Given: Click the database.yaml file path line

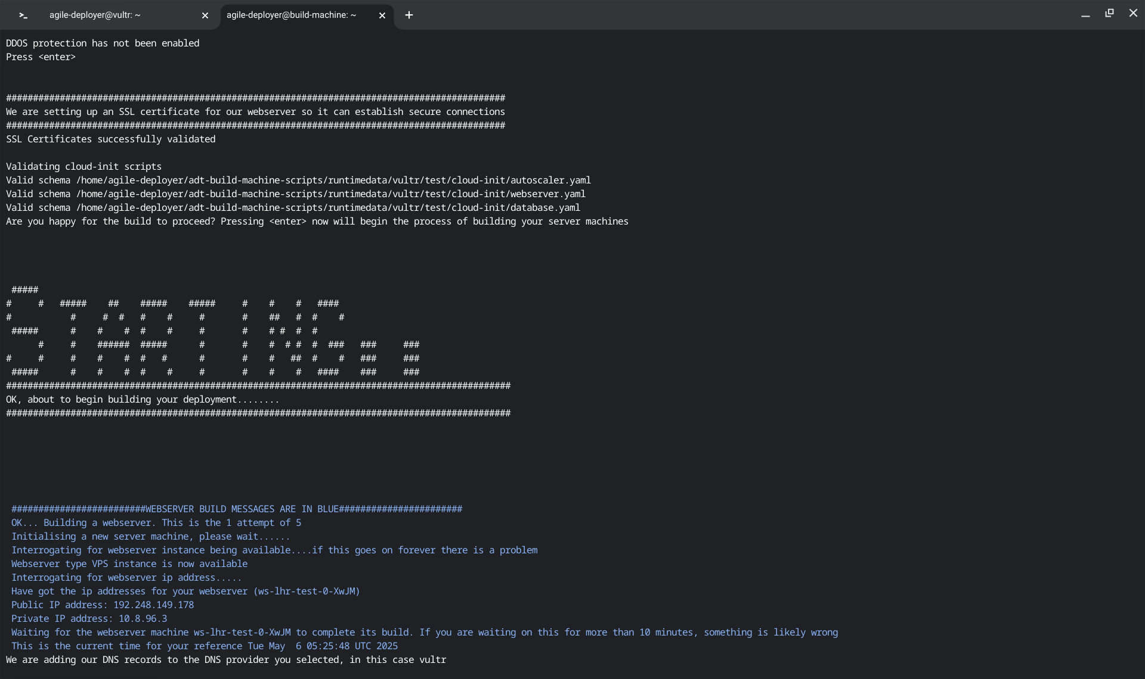Looking at the screenshot, I should pos(328,208).
